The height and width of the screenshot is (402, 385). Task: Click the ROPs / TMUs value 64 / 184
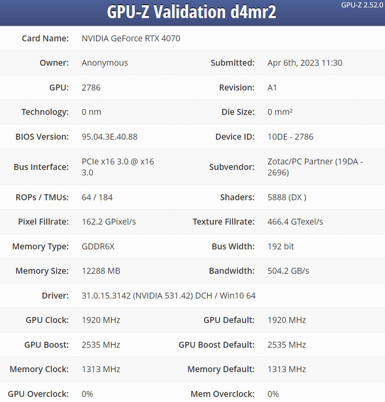97,198
